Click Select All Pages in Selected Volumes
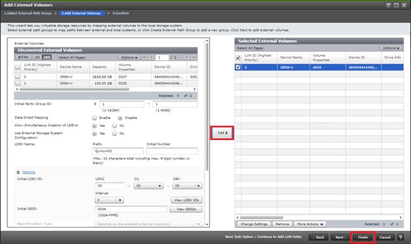The image size is (411, 244). 250,48
